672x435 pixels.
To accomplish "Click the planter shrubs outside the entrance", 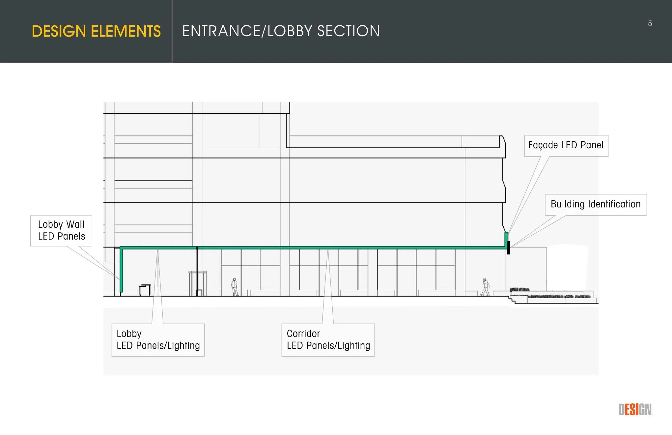I will coord(557,296).
